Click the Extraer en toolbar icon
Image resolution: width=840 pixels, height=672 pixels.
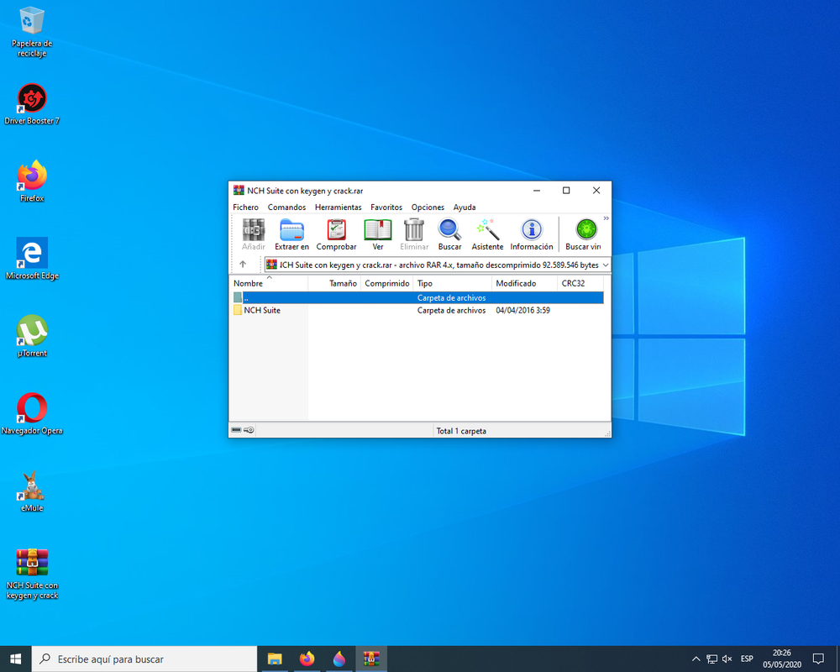[292, 234]
